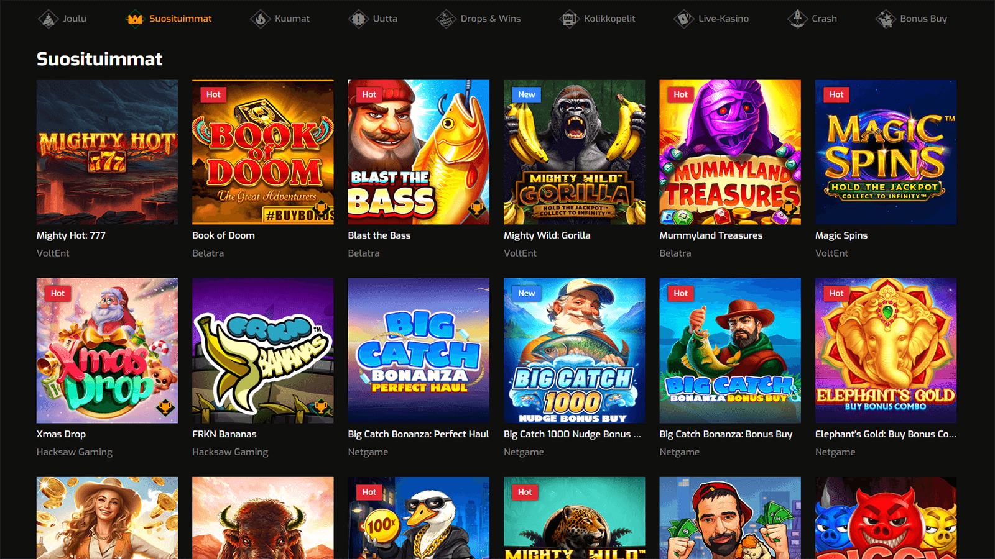Open the Uutta category icon
995x559 pixels.
click(358, 19)
